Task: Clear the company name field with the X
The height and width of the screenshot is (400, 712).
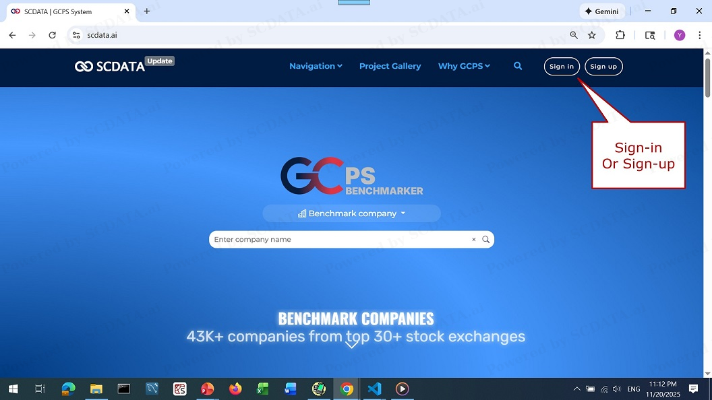Action: click(473, 240)
